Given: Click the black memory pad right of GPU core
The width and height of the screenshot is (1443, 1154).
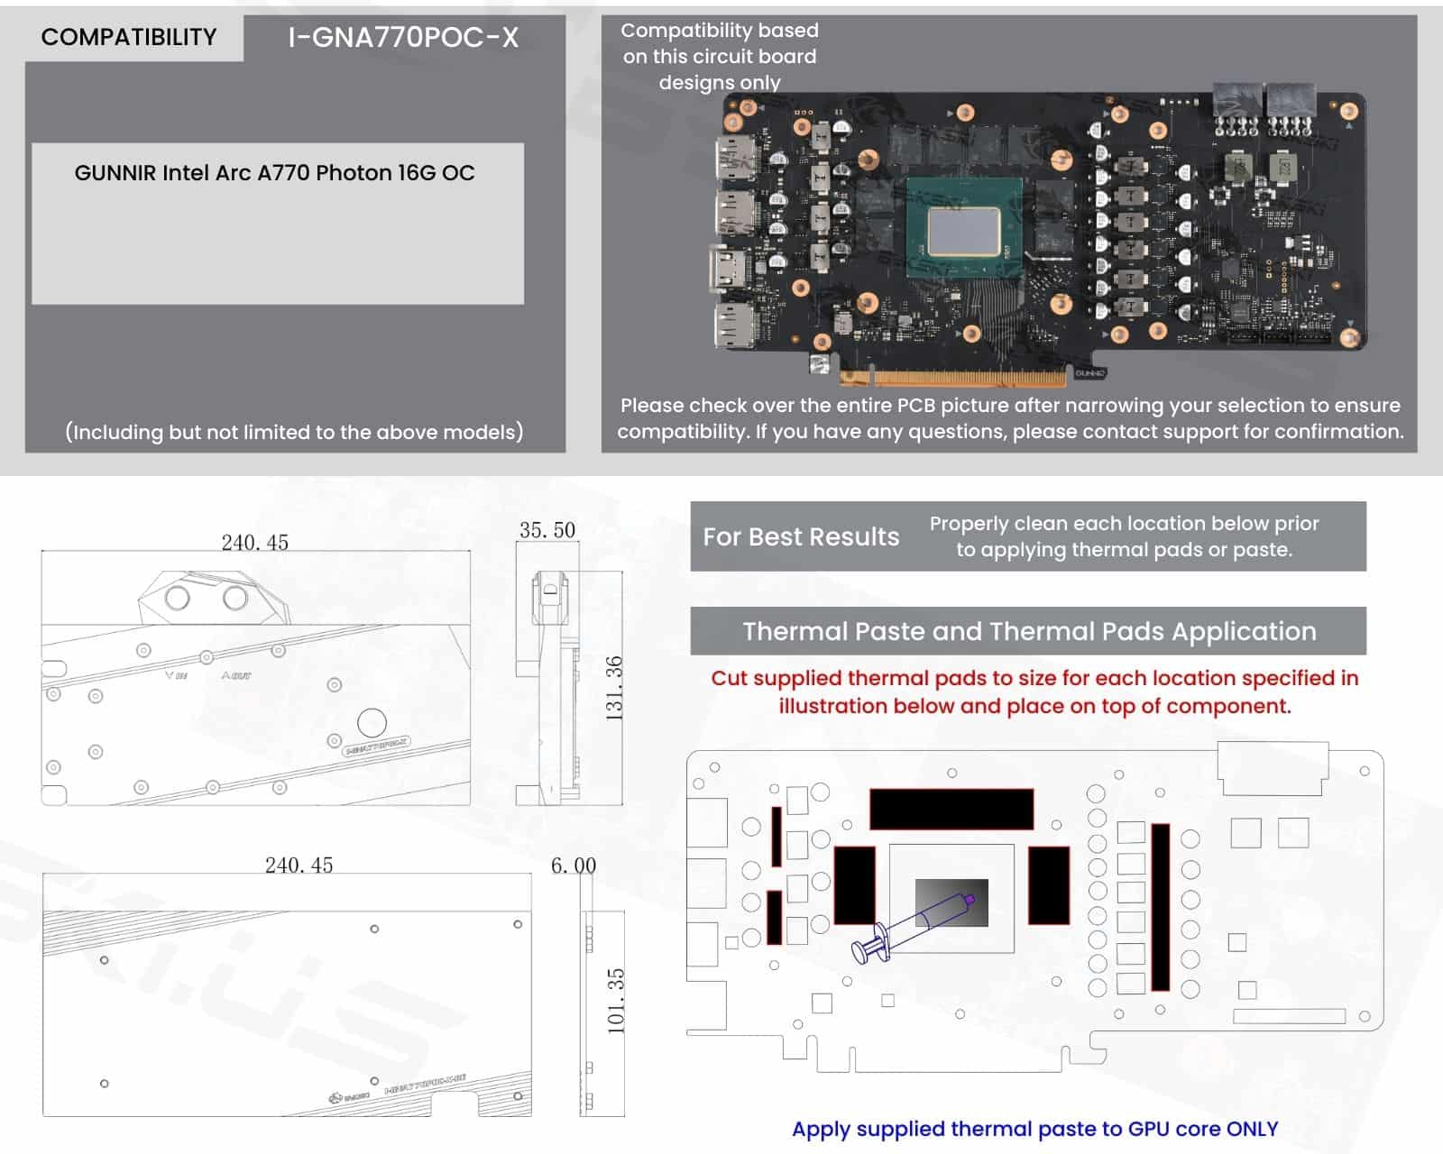Looking at the screenshot, I should (x=1049, y=885).
